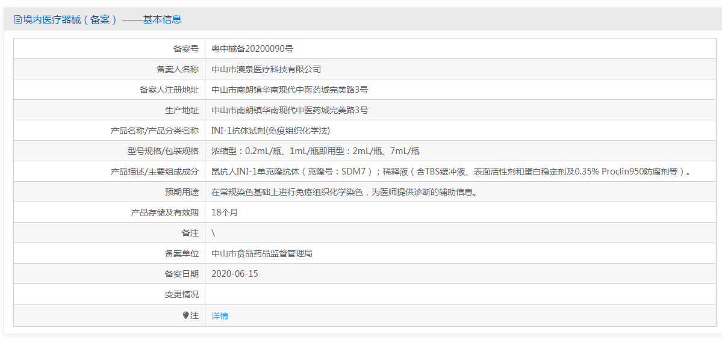Select 中山市食品药品监督管理局
Image resolution: width=722 pixels, height=340 pixels.
pyautogui.click(x=262, y=253)
